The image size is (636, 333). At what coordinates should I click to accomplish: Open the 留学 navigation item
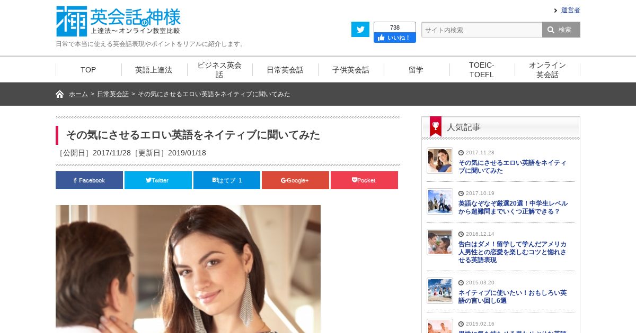coord(416,70)
